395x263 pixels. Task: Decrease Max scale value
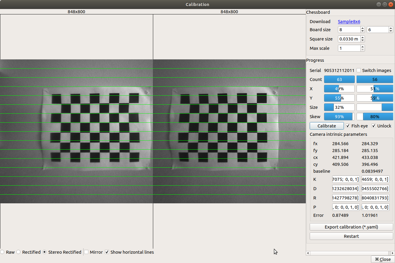tap(363, 50)
